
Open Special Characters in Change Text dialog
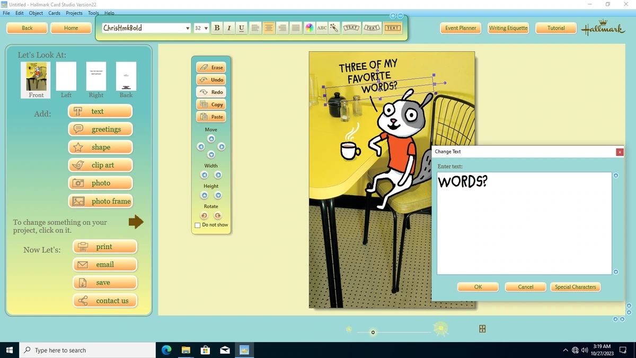(x=576, y=287)
